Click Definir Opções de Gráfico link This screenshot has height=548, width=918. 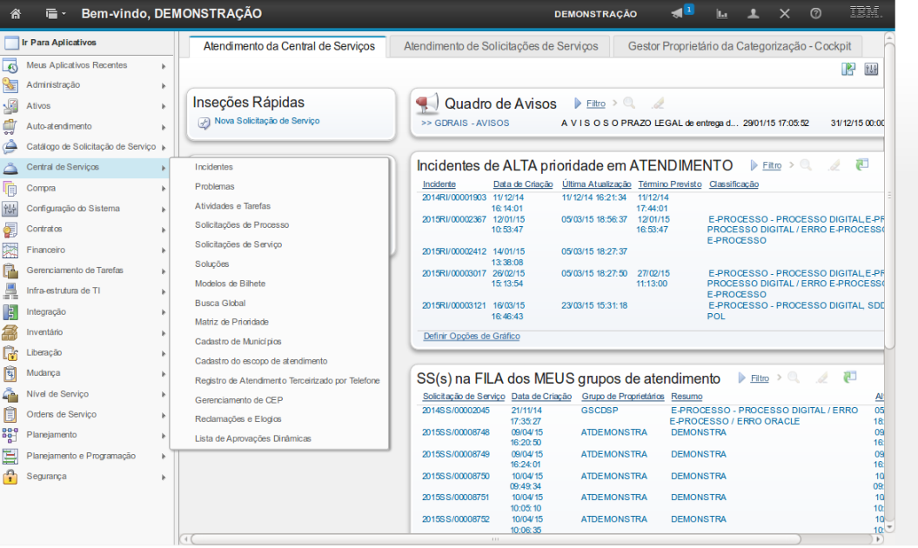pyautogui.click(x=472, y=336)
